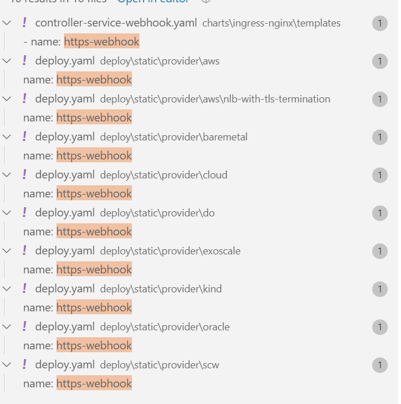
Task: Click YAML icon of exoscale deploy.yaml
Action: [25, 251]
